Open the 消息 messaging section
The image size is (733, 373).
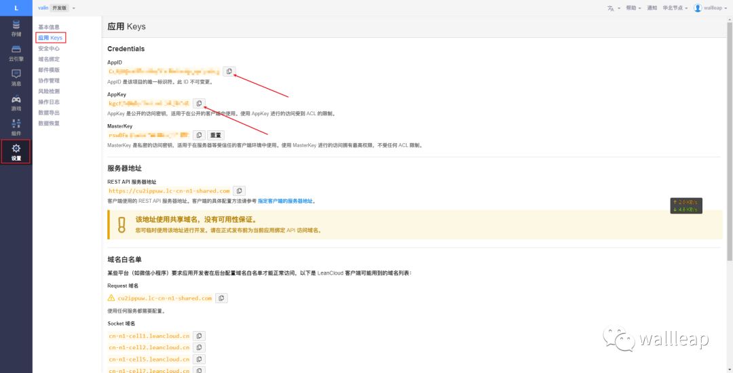click(16, 78)
